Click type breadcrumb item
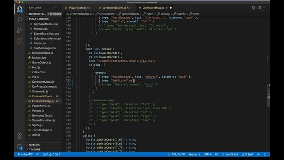The width and height of the screenshot is (284, 160). [196, 14]
